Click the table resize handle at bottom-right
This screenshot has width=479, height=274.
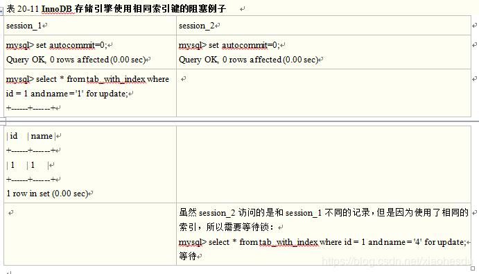tap(473, 268)
